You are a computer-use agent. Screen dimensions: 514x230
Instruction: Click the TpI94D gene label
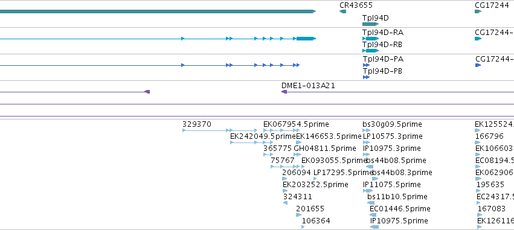click(375, 18)
